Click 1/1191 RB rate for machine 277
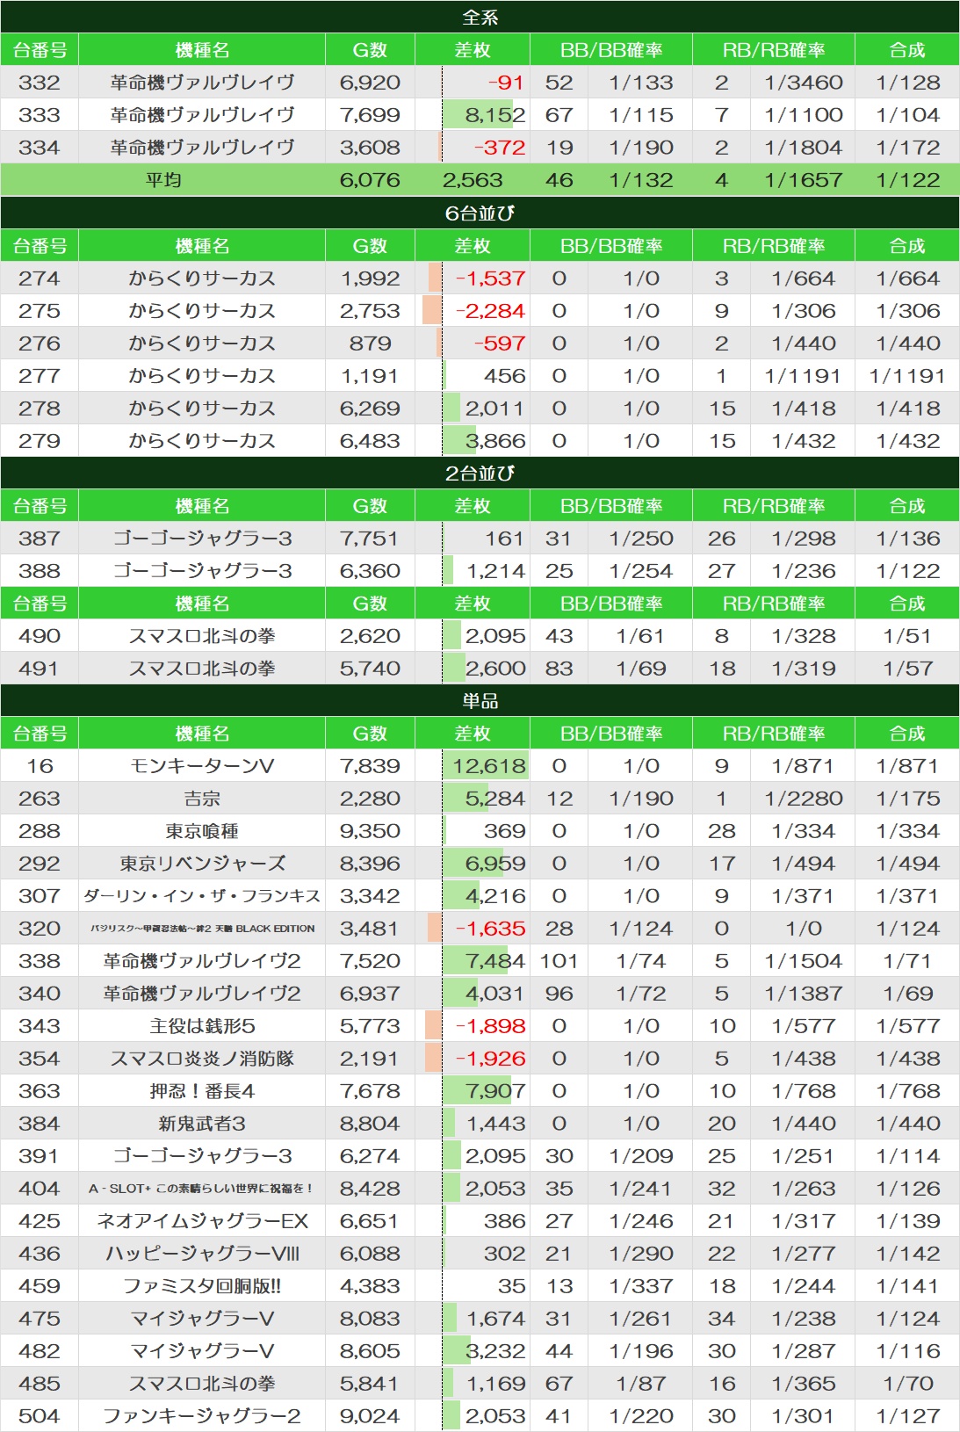Image resolution: width=960 pixels, height=1432 pixels. point(803,376)
